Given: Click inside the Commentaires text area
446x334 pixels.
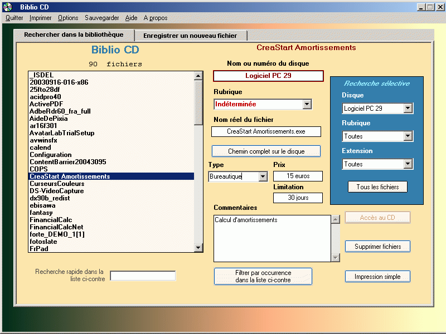Looking at the screenshot, I should [x=272, y=239].
